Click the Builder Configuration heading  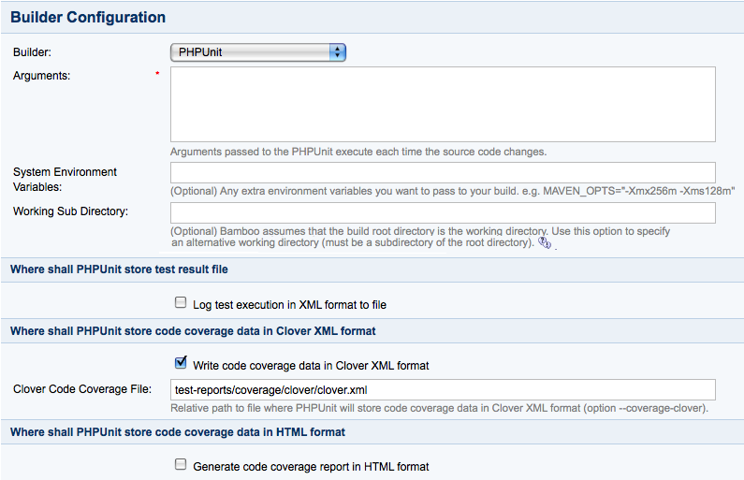[x=88, y=18]
